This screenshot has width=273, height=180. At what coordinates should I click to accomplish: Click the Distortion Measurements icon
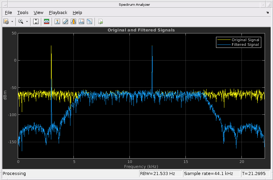[81, 22]
